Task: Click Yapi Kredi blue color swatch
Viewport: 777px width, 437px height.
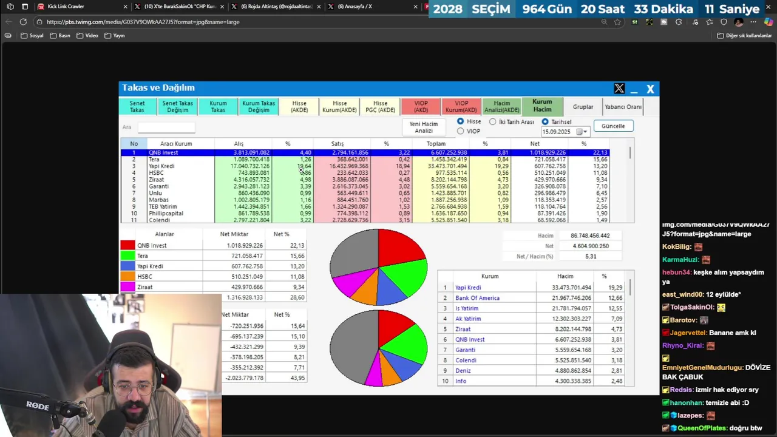Action: pos(127,266)
